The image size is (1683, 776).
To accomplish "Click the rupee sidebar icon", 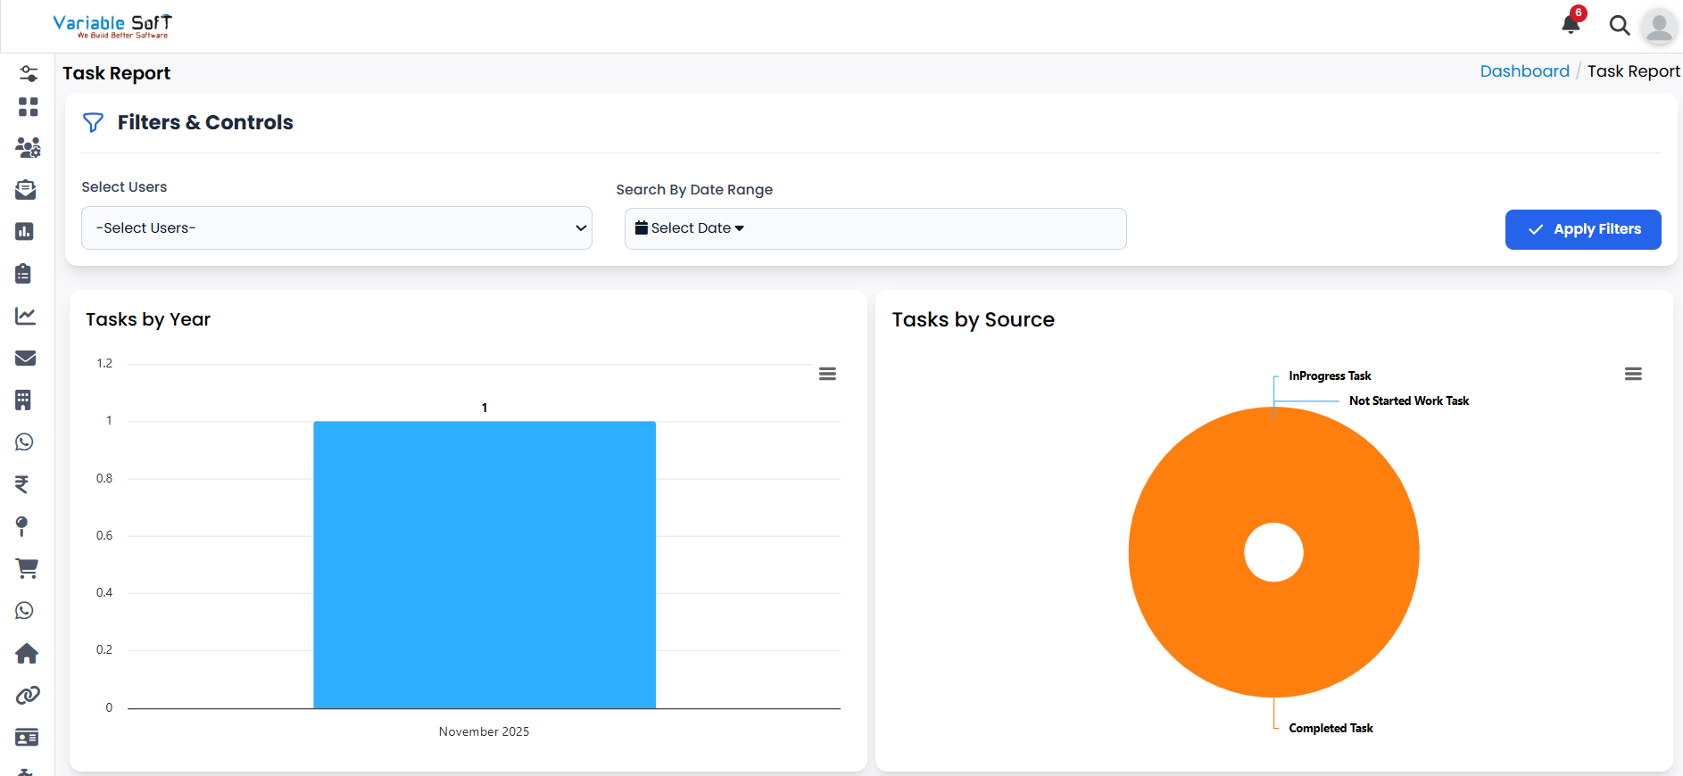I will tap(22, 483).
